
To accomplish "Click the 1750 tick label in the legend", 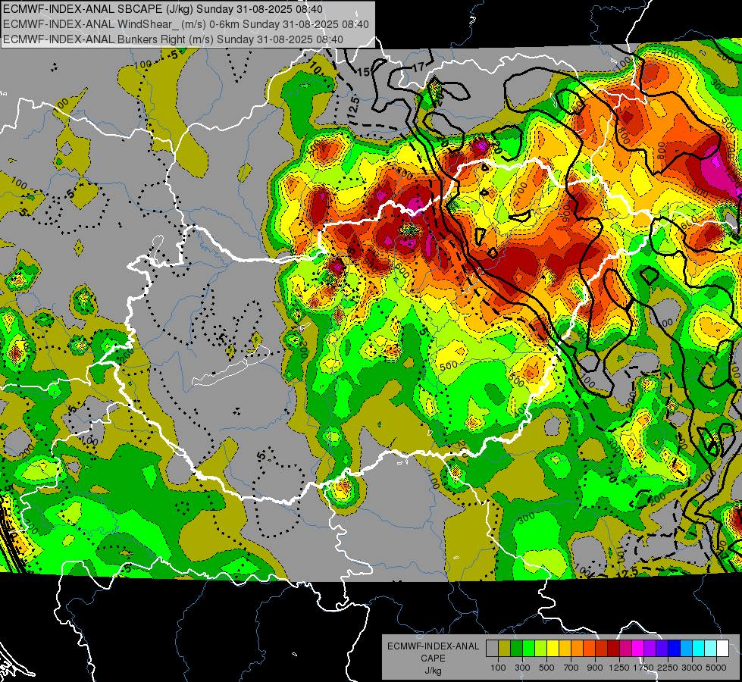I will coord(643,668).
